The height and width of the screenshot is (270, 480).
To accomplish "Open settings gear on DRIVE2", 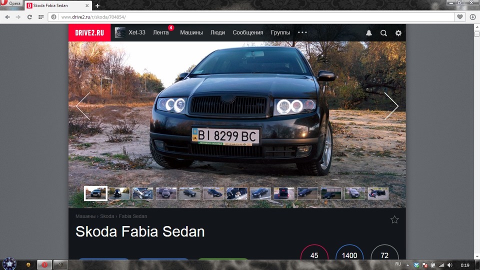I will coord(398,33).
